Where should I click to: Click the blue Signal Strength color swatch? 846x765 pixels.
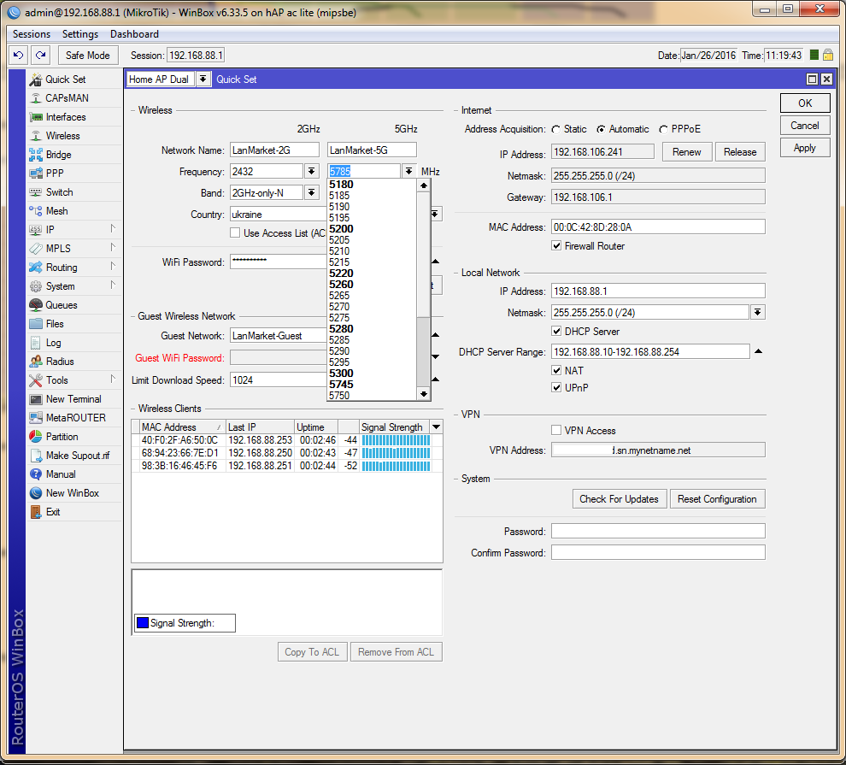142,623
